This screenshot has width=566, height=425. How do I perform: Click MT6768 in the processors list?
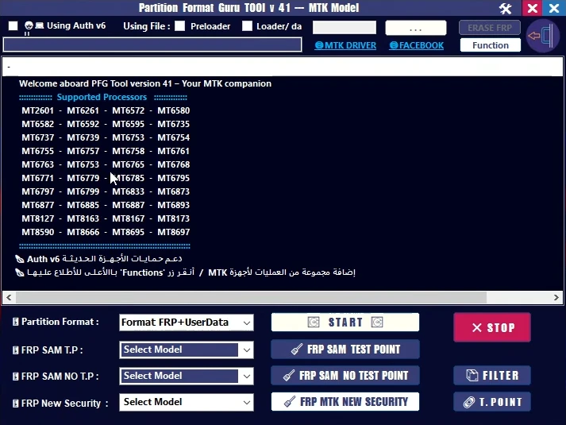[173, 164]
